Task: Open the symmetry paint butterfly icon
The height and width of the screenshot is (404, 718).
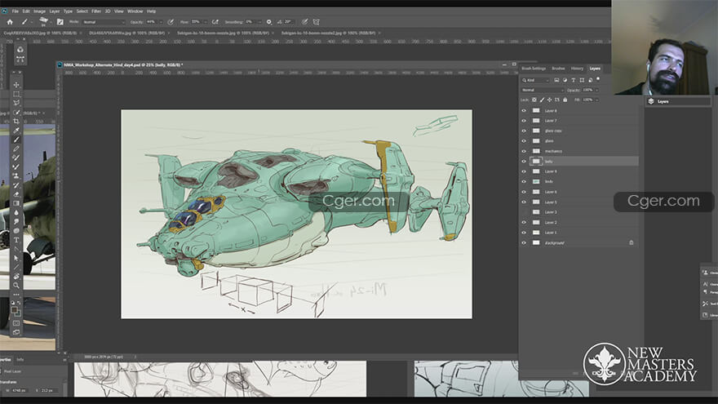Action: pyautogui.click(x=316, y=21)
